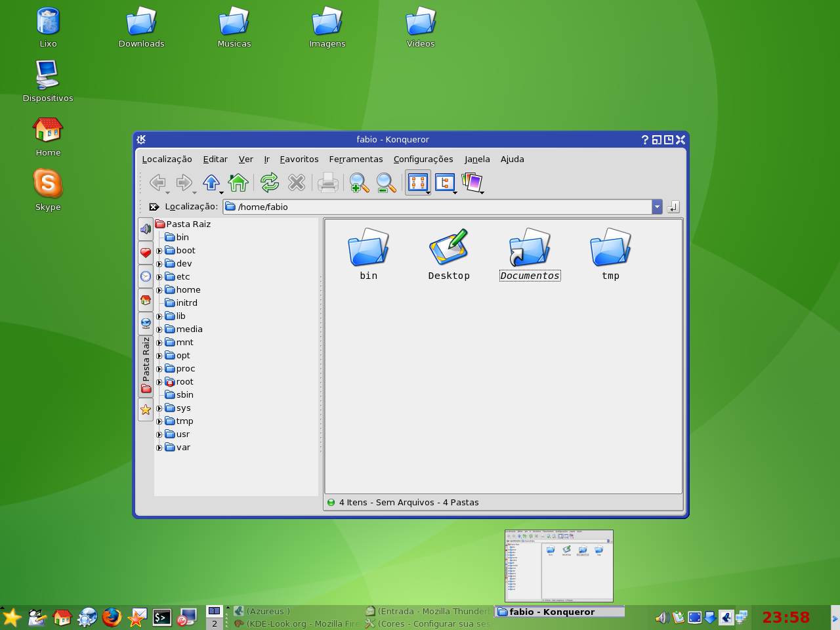Select initrd folder in tree
Viewport: 840px width, 630px height.
point(181,303)
